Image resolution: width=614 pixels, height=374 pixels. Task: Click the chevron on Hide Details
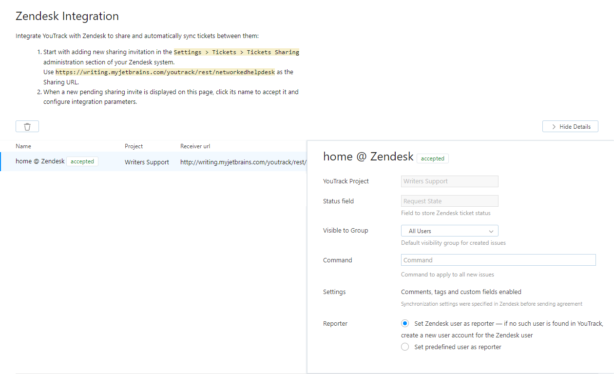pos(554,126)
